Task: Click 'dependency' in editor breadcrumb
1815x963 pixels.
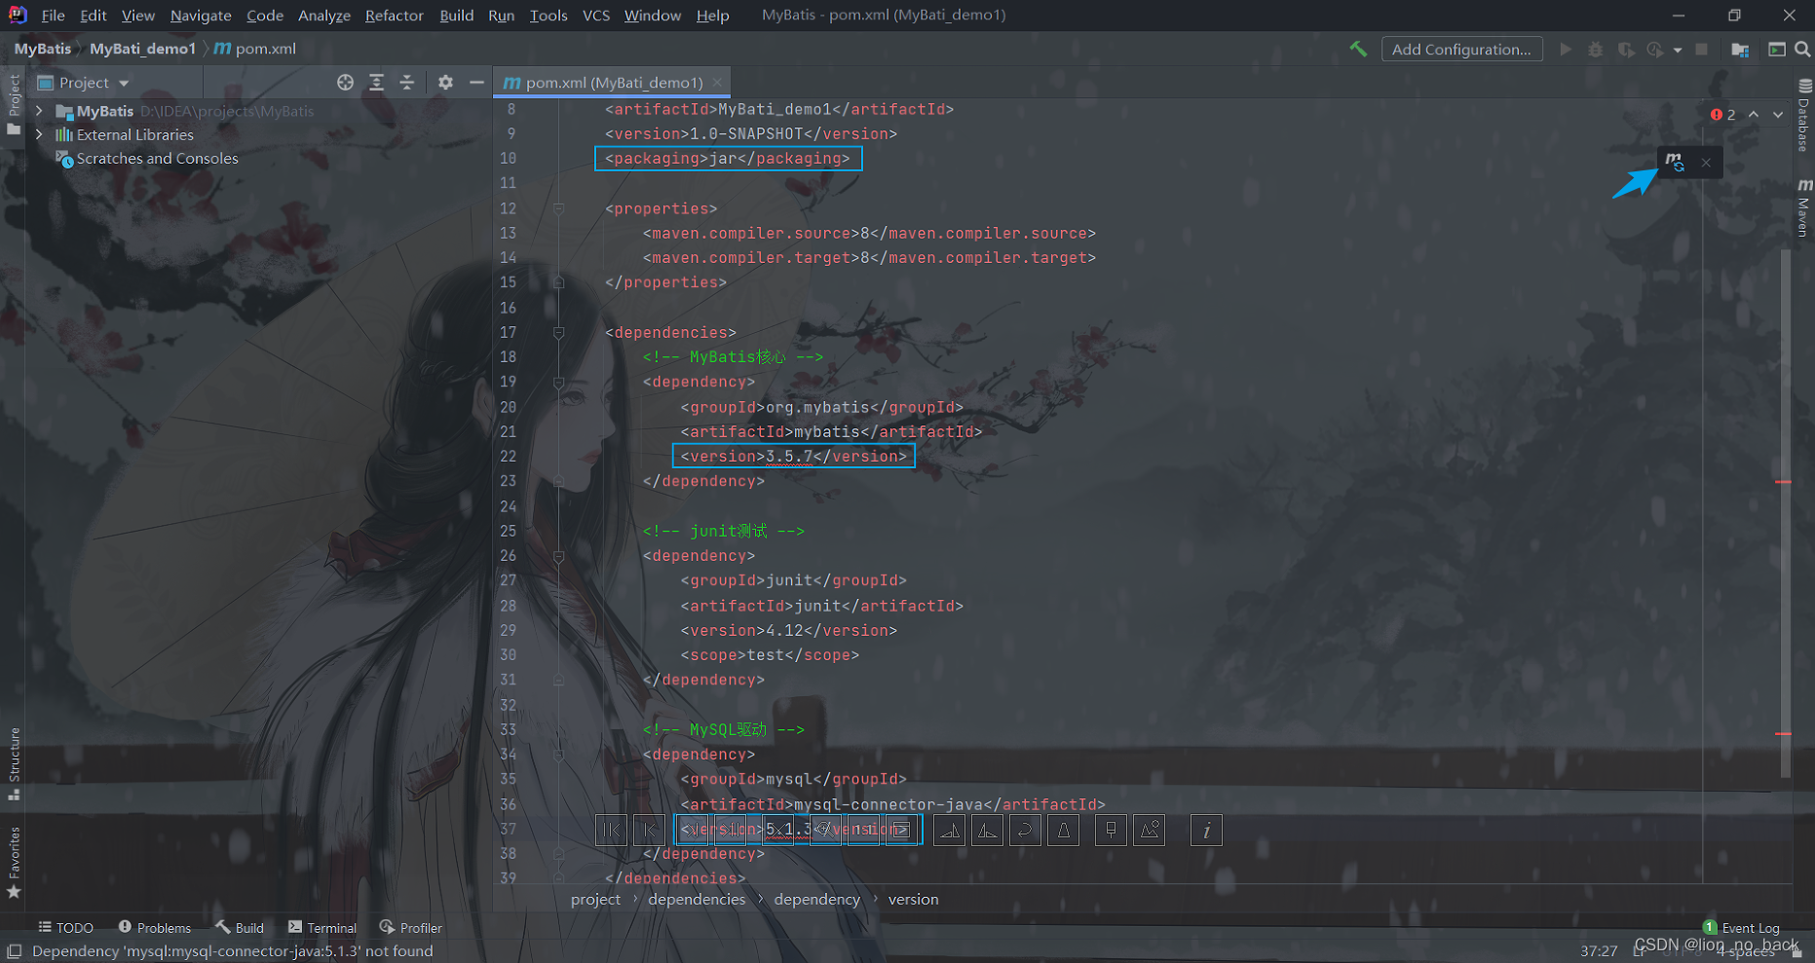Action: [816, 900]
